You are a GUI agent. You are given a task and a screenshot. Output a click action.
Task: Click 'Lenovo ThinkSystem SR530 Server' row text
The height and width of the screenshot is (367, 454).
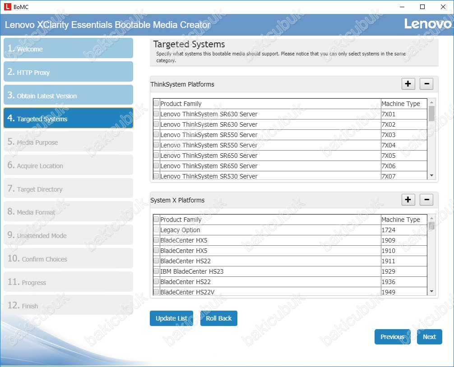click(x=209, y=176)
